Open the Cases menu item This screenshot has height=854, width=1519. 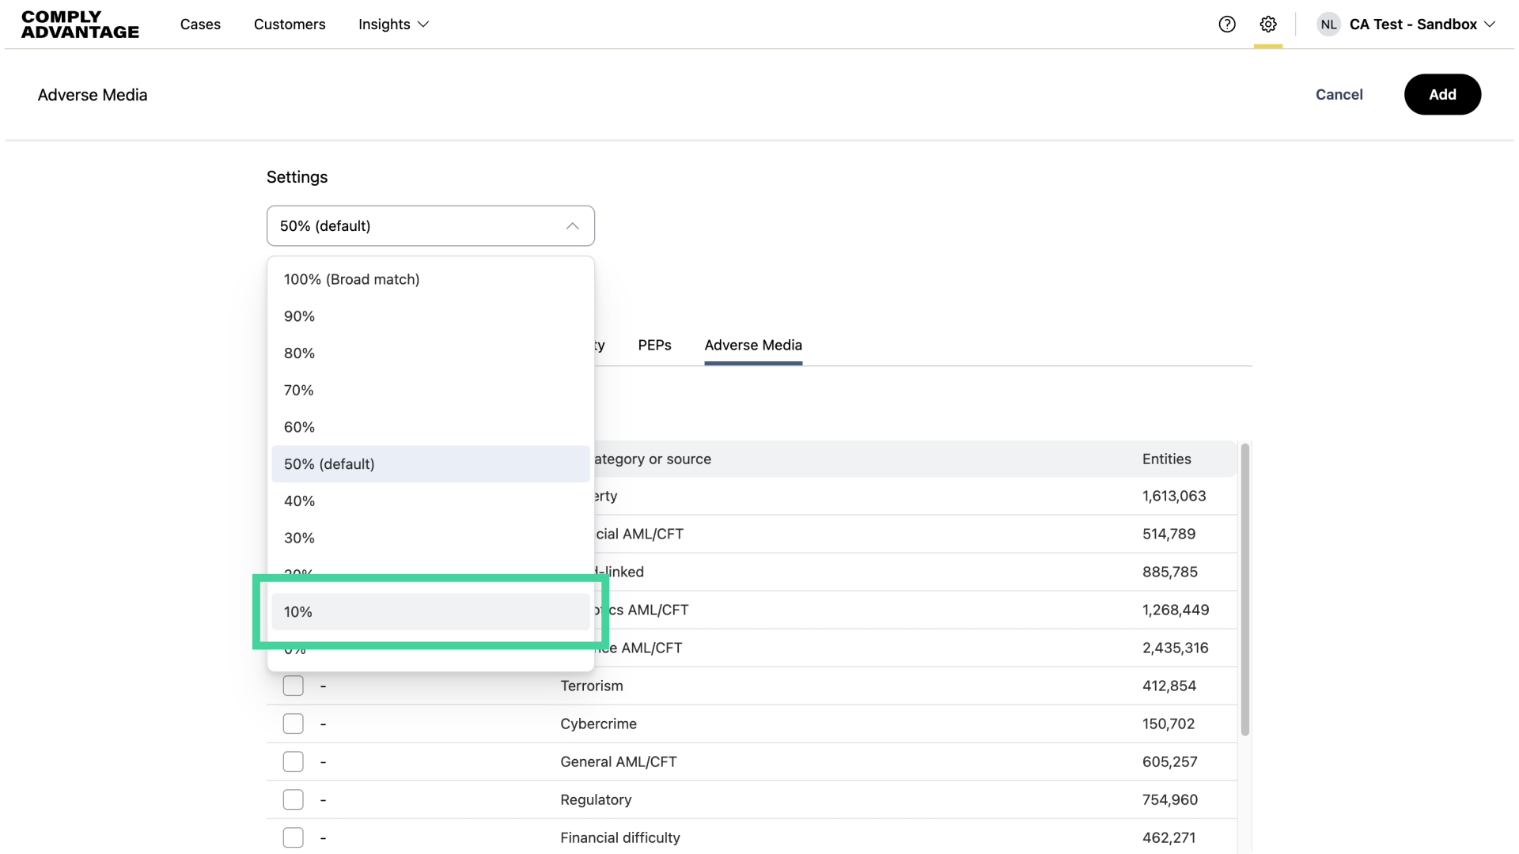[200, 25]
